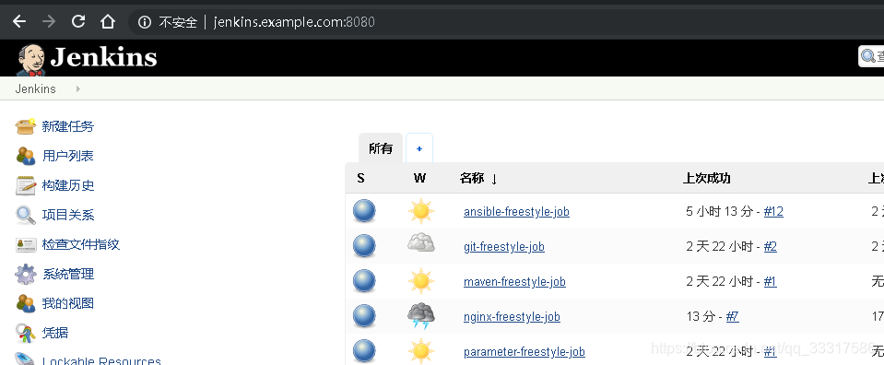Open the Jenkins breadcrumb link
The height and width of the screenshot is (365, 884).
click(x=36, y=89)
